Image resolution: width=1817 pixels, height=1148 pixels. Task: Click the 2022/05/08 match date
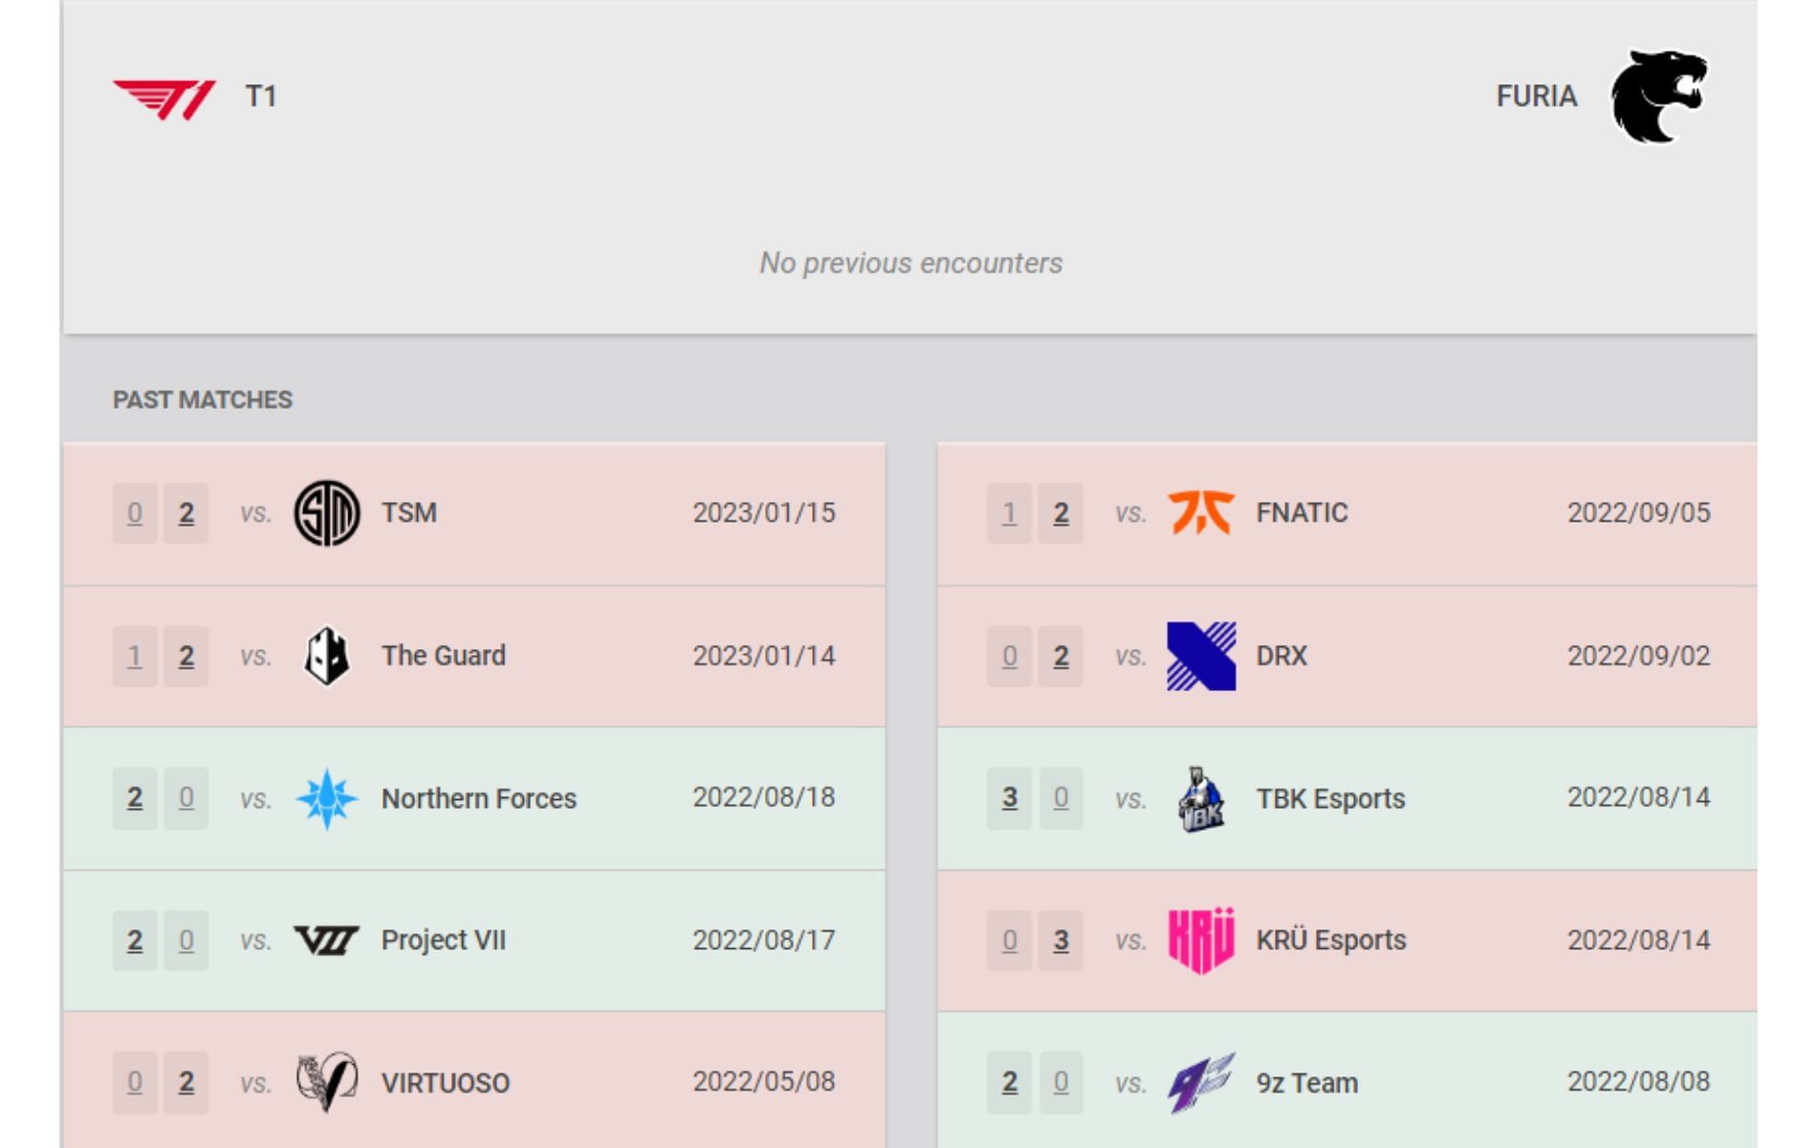764,1082
